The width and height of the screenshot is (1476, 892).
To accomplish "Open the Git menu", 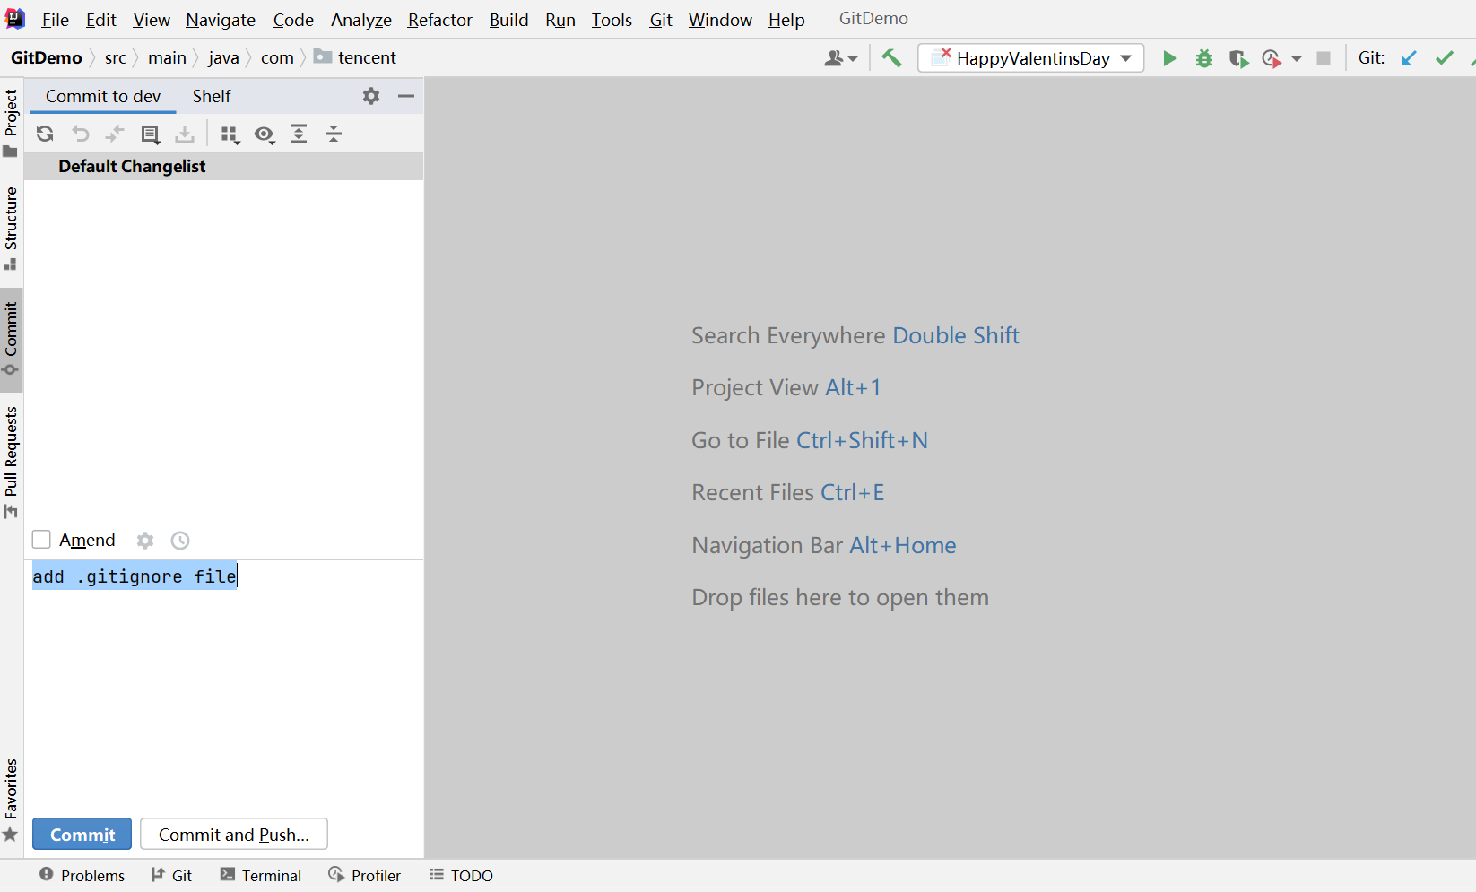I will click(661, 20).
